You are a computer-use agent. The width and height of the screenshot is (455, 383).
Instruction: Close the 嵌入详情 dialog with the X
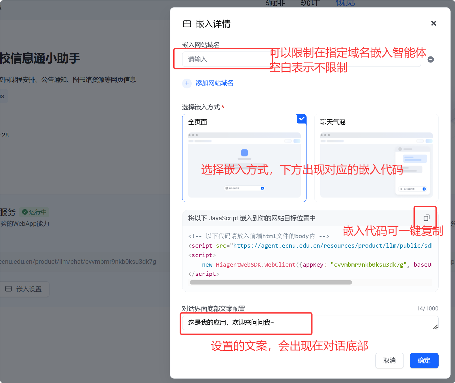click(433, 23)
